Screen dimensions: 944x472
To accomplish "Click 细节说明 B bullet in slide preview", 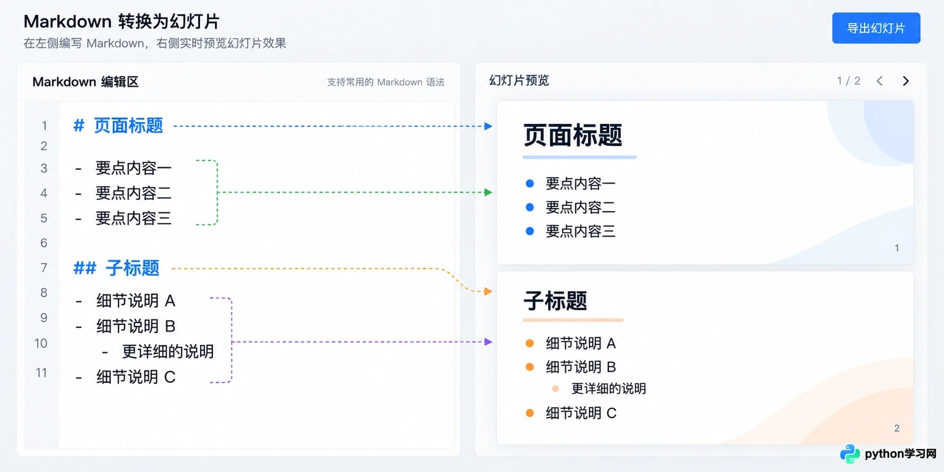I will pyautogui.click(x=581, y=366).
